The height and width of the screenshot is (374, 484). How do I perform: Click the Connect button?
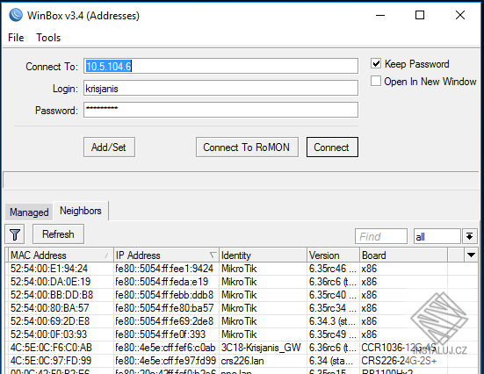332,147
